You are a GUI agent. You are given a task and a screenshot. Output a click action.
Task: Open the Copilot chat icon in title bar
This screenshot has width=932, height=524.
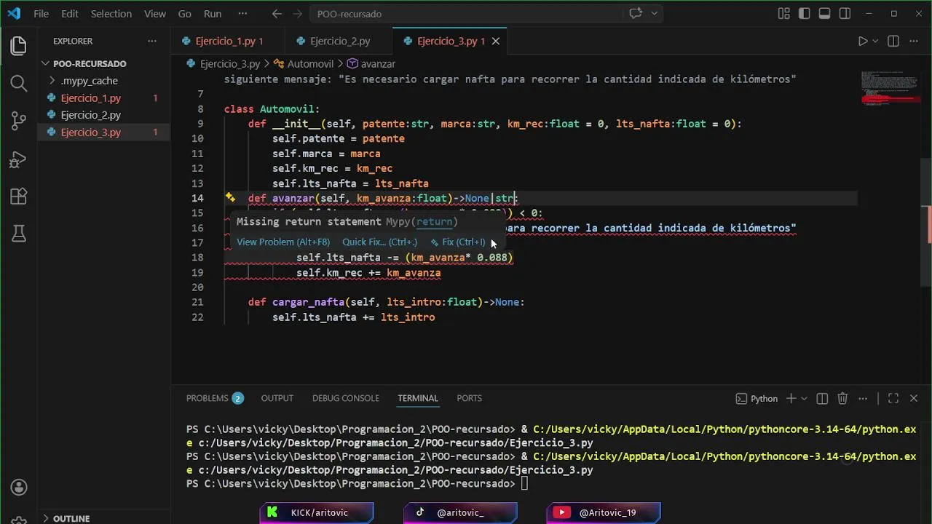636,14
